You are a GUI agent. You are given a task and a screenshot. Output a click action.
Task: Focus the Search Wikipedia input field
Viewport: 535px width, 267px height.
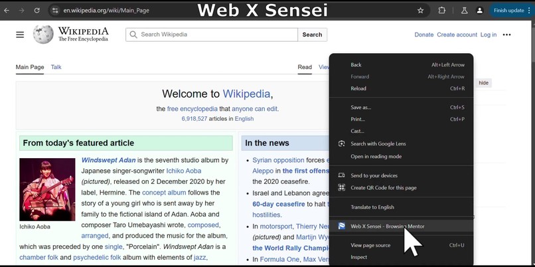click(x=212, y=35)
